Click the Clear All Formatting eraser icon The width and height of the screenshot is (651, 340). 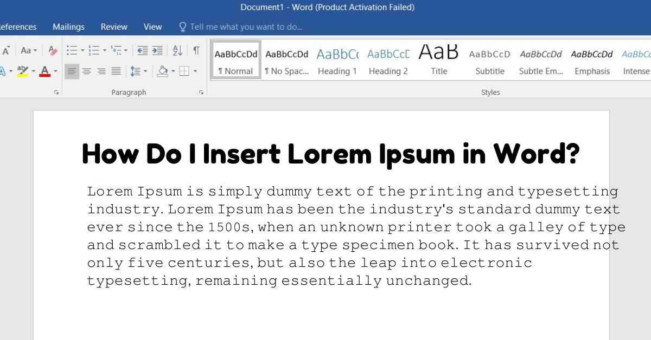click(x=53, y=50)
